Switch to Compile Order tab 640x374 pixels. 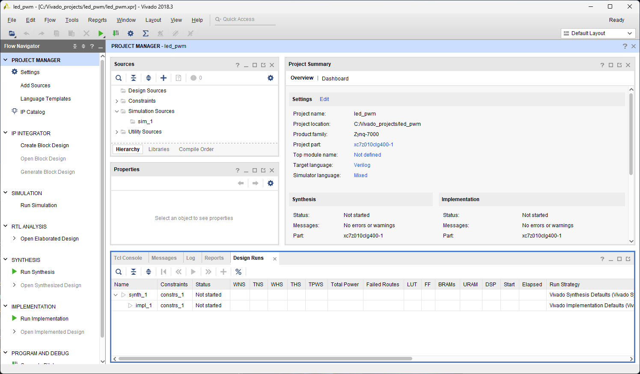pyautogui.click(x=196, y=149)
